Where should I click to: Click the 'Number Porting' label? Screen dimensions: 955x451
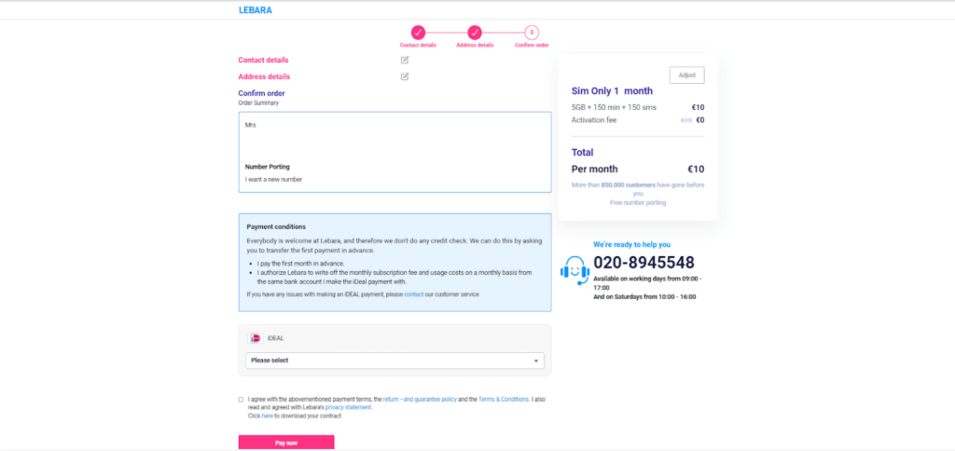pos(268,167)
